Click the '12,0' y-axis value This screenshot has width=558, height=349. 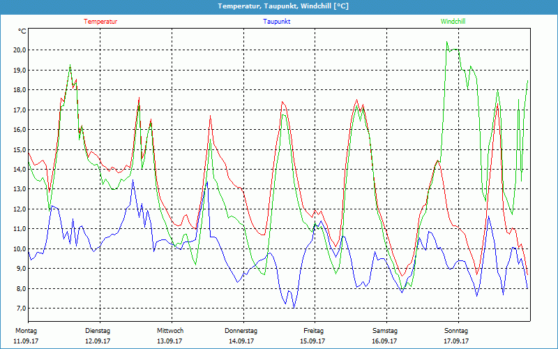click(20, 209)
